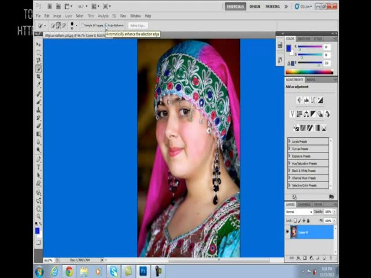Switch to Painting workspace

click(x=272, y=7)
